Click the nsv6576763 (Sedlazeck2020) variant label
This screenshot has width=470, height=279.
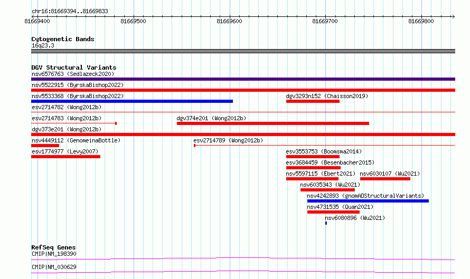73,74
